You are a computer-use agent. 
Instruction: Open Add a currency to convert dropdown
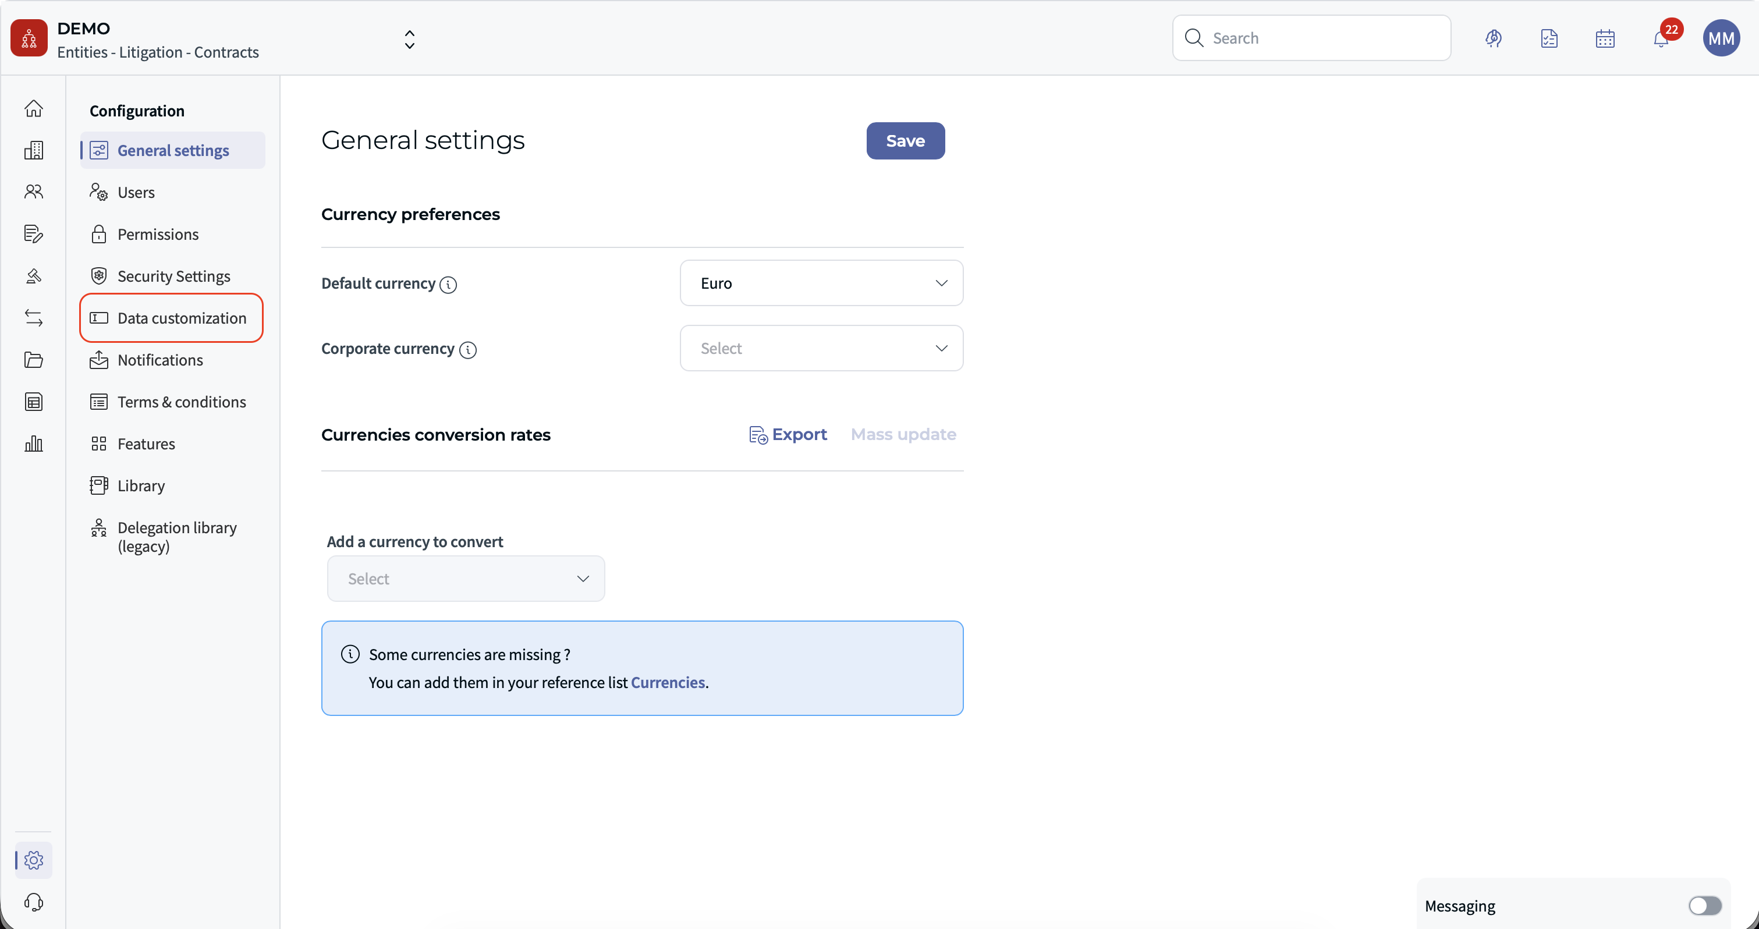coord(466,579)
